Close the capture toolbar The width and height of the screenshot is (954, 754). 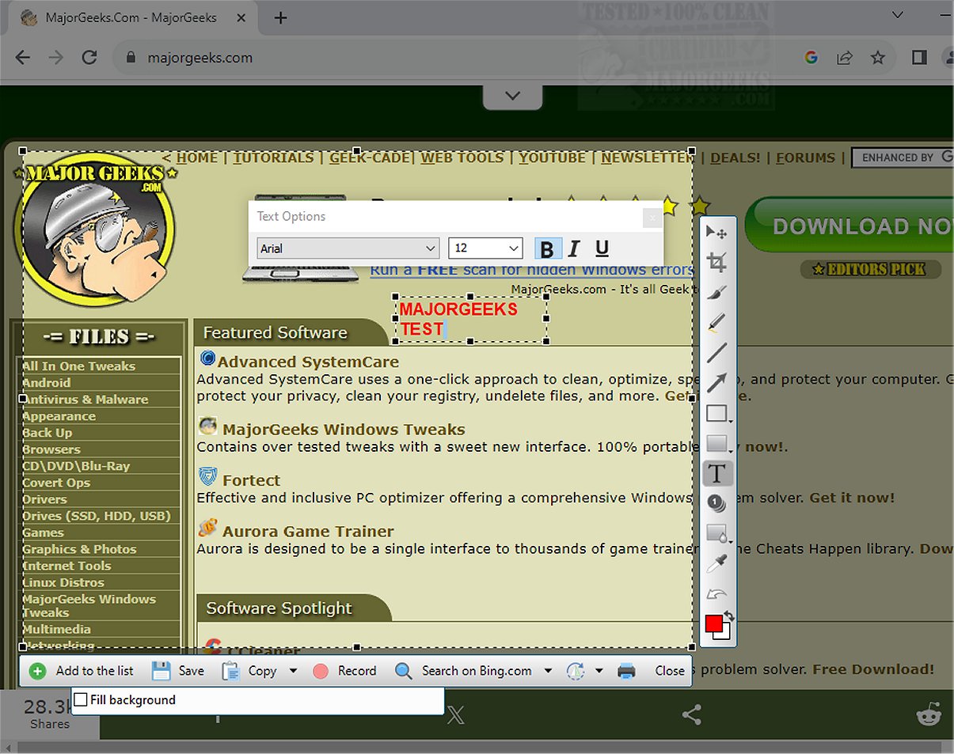670,671
